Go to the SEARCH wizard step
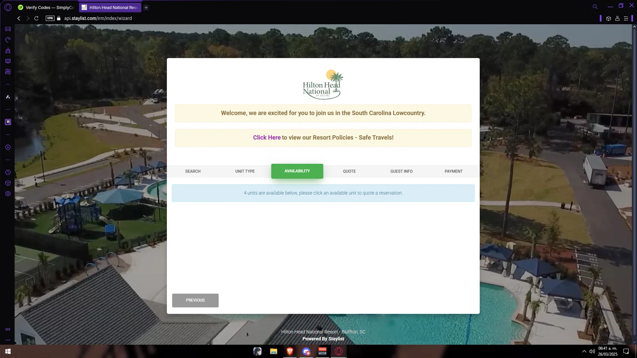This screenshot has width=637, height=358. (x=193, y=171)
